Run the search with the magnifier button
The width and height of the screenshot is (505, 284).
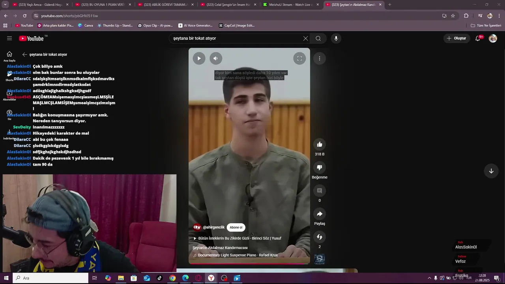click(x=318, y=38)
